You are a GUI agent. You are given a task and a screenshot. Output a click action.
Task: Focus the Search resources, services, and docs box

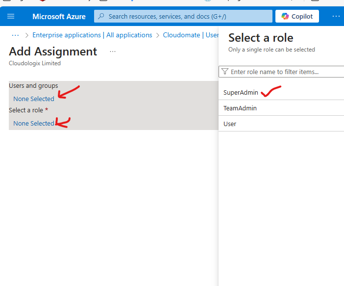[183, 16]
